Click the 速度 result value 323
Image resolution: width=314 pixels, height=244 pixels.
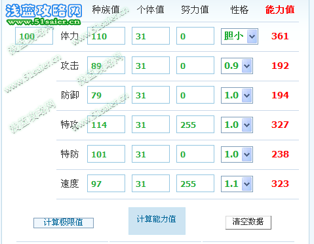click(x=280, y=184)
